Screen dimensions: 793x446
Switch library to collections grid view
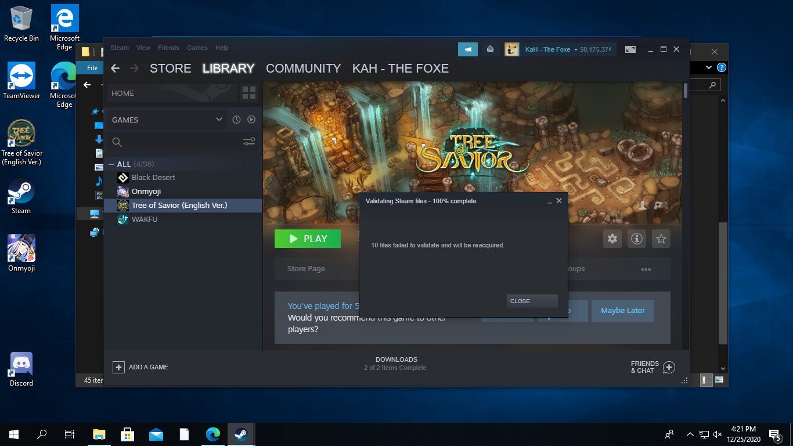[249, 93]
